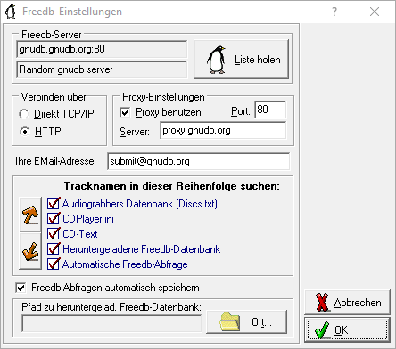Toggle the CDPlayer.ini checkbox
Screen dimensions: 396x349
tap(54, 219)
